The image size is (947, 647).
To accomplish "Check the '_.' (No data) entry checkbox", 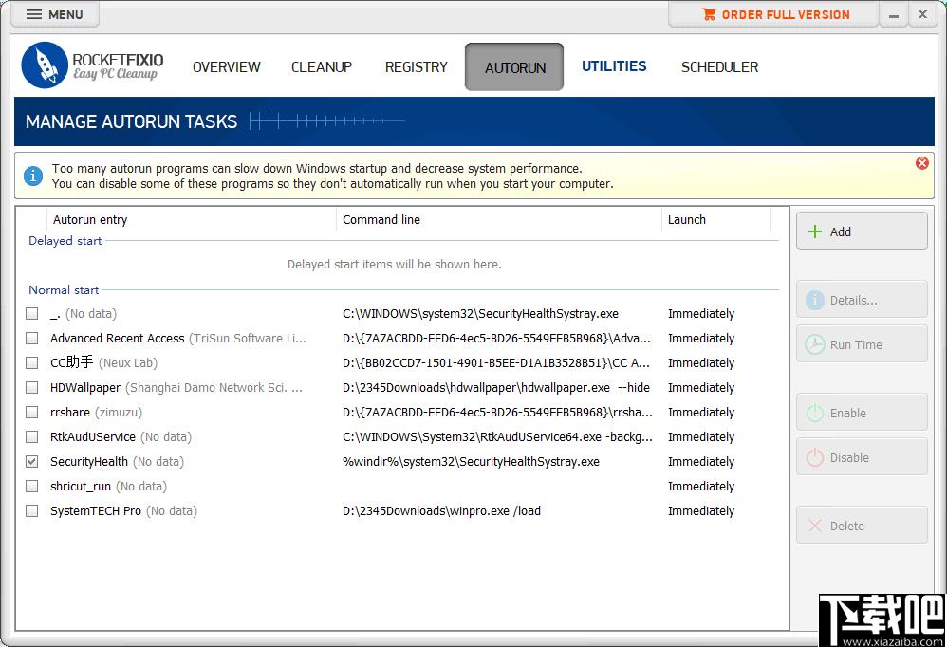I will (32, 313).
